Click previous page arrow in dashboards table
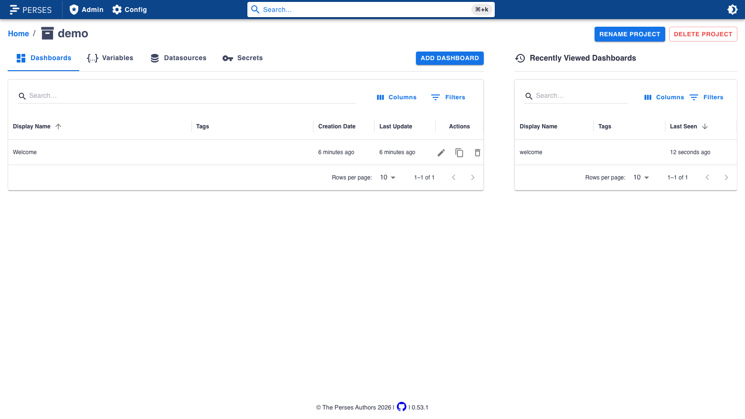 pos(454,178)
